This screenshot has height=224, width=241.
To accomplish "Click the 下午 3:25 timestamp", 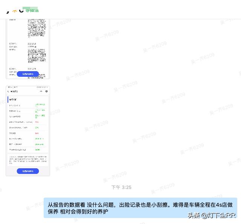I will click(x=121, y=187).
